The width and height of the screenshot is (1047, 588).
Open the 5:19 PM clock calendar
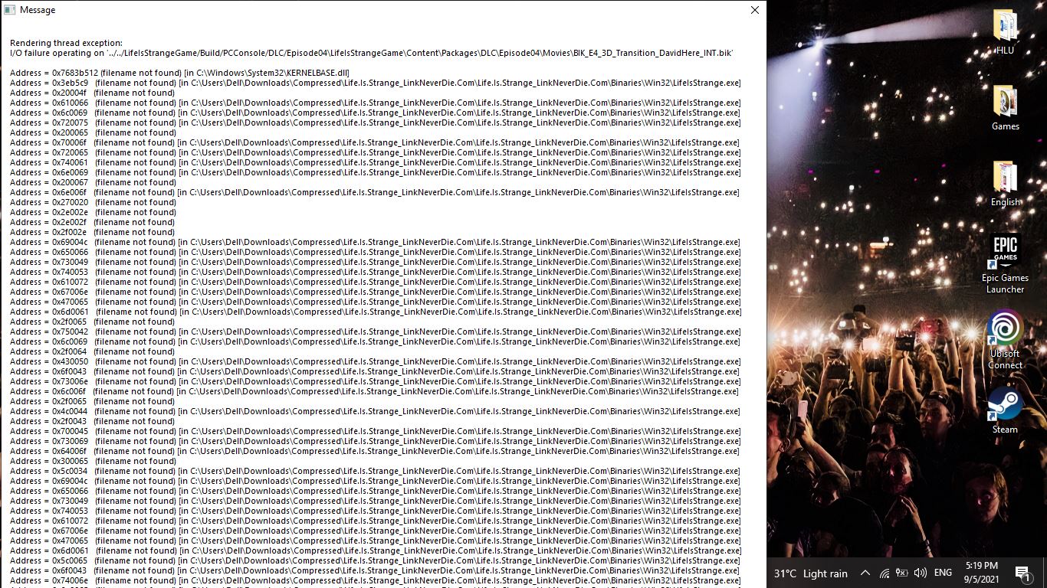point(981,573)
